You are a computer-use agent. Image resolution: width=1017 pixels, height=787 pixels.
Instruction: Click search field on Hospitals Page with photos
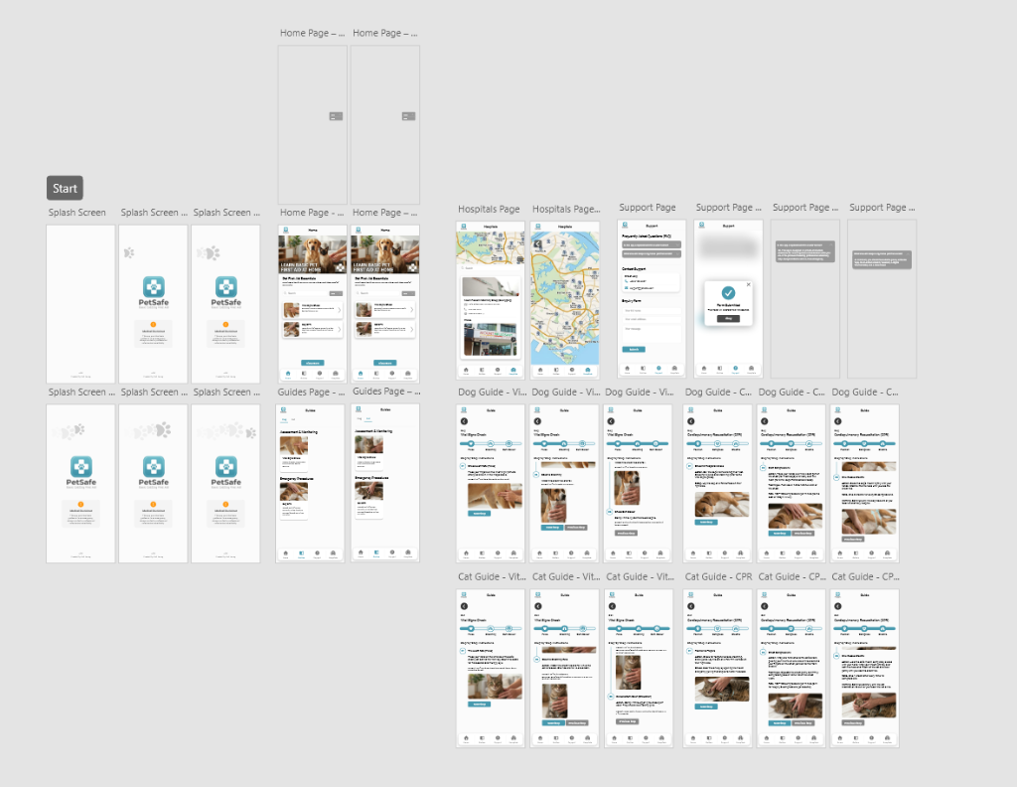click(x=491, y=268)
